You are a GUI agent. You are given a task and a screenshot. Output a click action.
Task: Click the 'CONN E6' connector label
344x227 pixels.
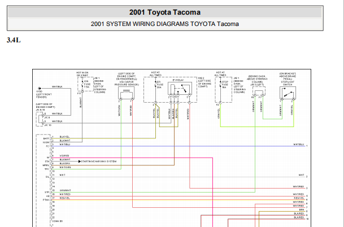[x=57, y=221]
